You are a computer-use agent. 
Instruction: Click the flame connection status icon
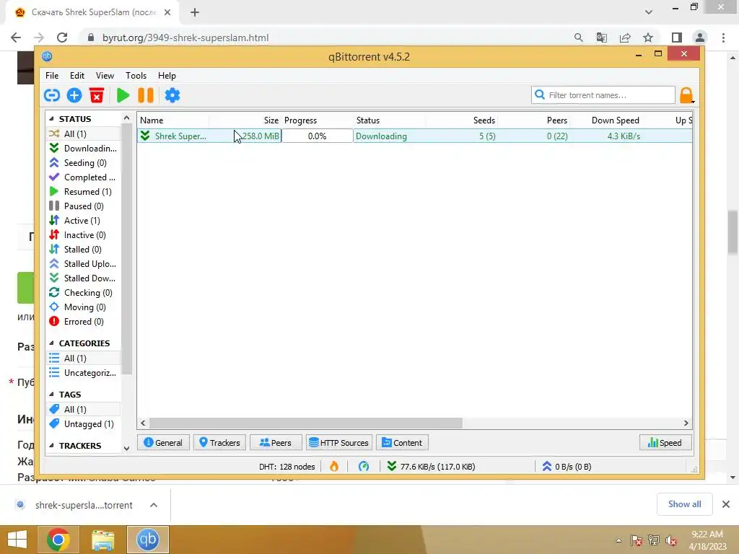(334, 467)
